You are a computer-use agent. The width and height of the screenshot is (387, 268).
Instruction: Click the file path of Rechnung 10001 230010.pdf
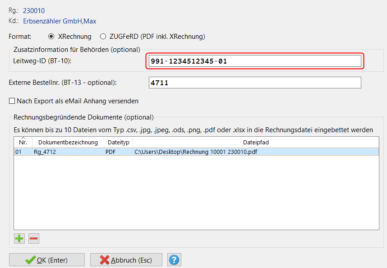[196, 152]
